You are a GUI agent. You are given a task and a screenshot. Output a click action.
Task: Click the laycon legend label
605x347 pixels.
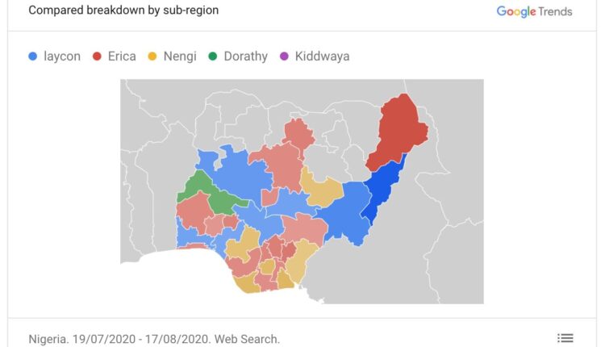click(x=62, y=56)
